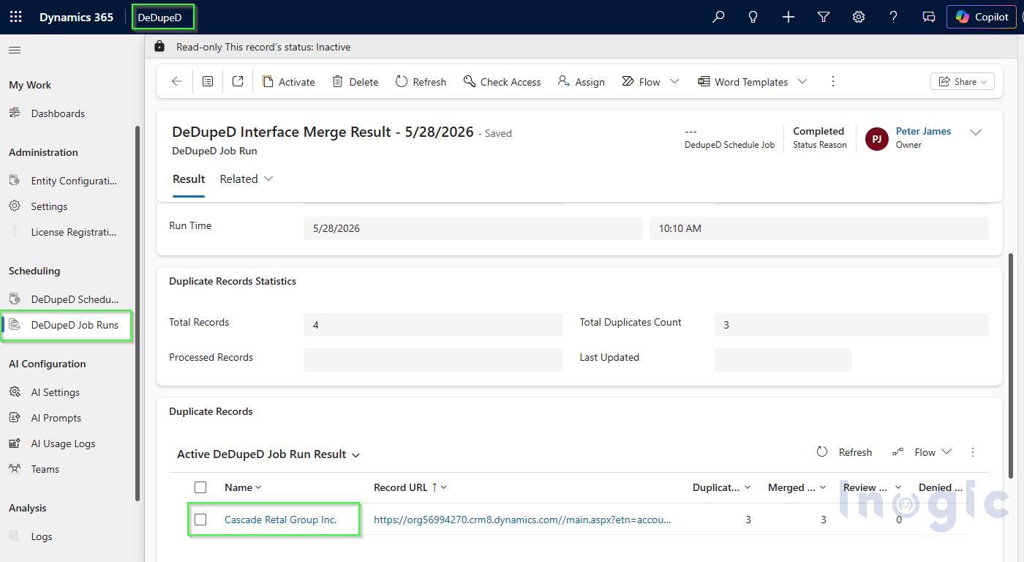Viewport: 1024px width, 562px height.
Task: Open DeDupeD Schedule in sidebar
Action: [x=75, y=299]
